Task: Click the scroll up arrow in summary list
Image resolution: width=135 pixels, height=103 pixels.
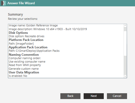Action: 125,26
